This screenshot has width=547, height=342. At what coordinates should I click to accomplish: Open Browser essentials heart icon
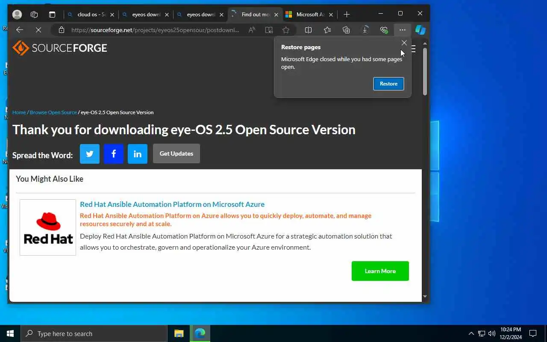pos(384,30)
